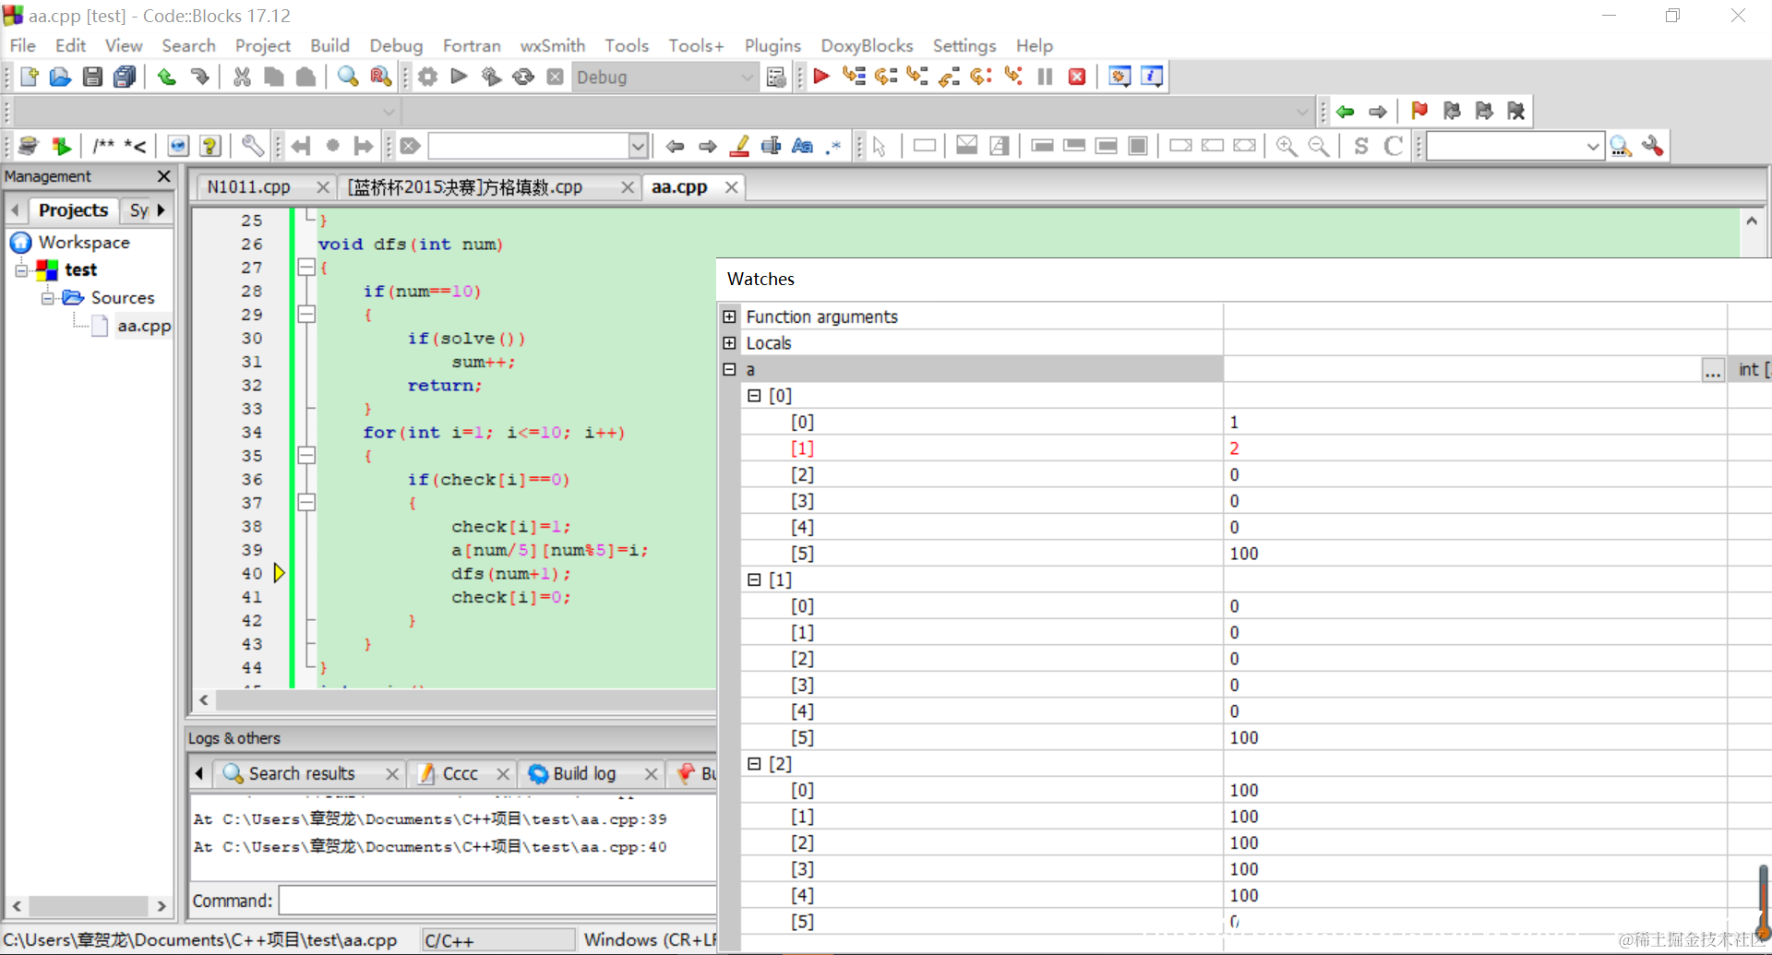Switch to the Build log tab

584,773
